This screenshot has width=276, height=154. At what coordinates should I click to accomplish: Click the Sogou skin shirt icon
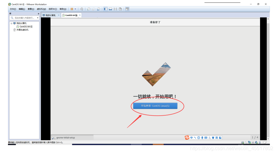[213, 138]
